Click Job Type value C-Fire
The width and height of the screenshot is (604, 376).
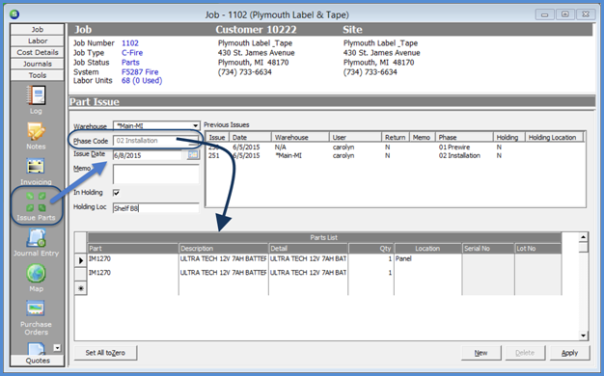point(132,53)
